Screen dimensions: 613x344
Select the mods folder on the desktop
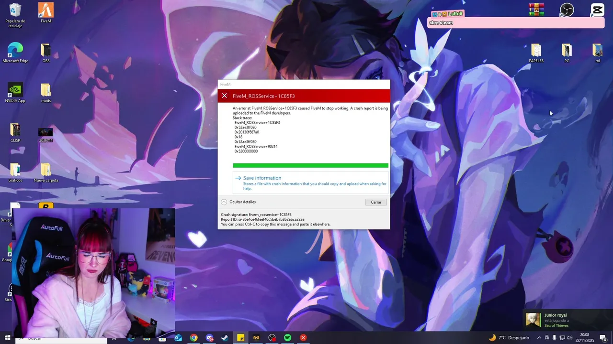45,93
